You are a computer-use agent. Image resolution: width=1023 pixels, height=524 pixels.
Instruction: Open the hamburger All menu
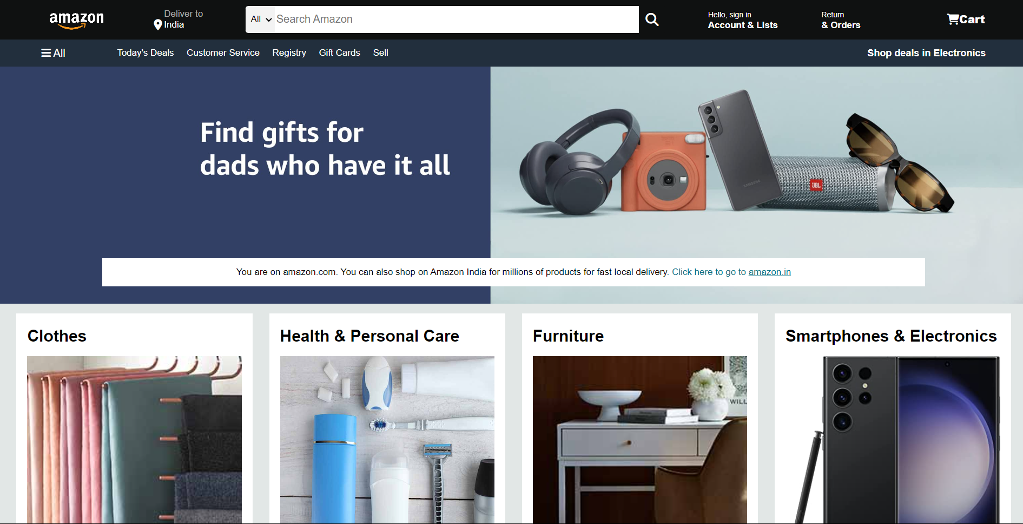pyautogui.click(x=53, y=53)
